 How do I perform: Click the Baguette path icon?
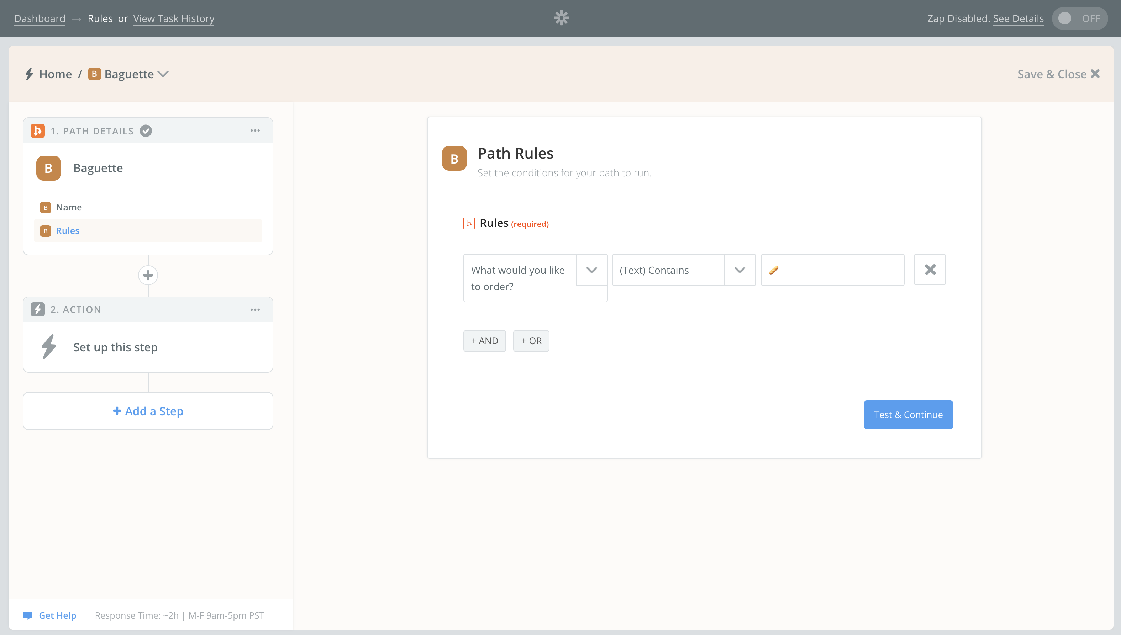pos(48,167)
